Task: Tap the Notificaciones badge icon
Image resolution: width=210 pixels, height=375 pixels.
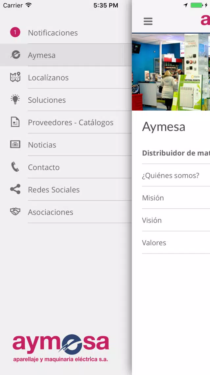Action: click(x=15, y=33)
